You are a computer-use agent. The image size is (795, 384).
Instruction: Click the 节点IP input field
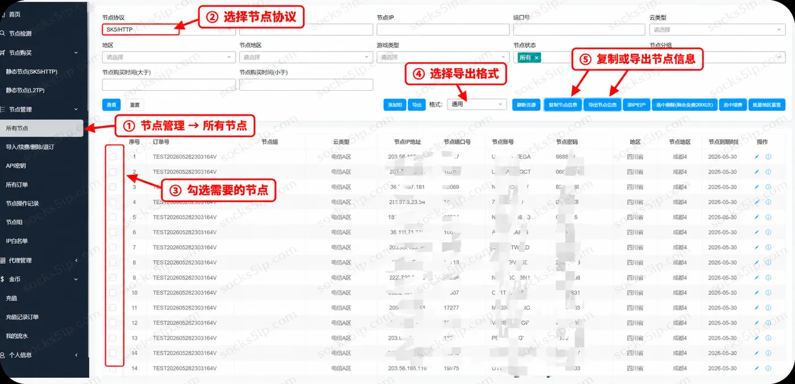point(443,29)
